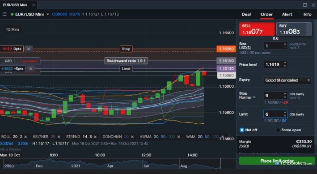
Task: Close the EUR/USD Mini tab
Action: point(34,5)
